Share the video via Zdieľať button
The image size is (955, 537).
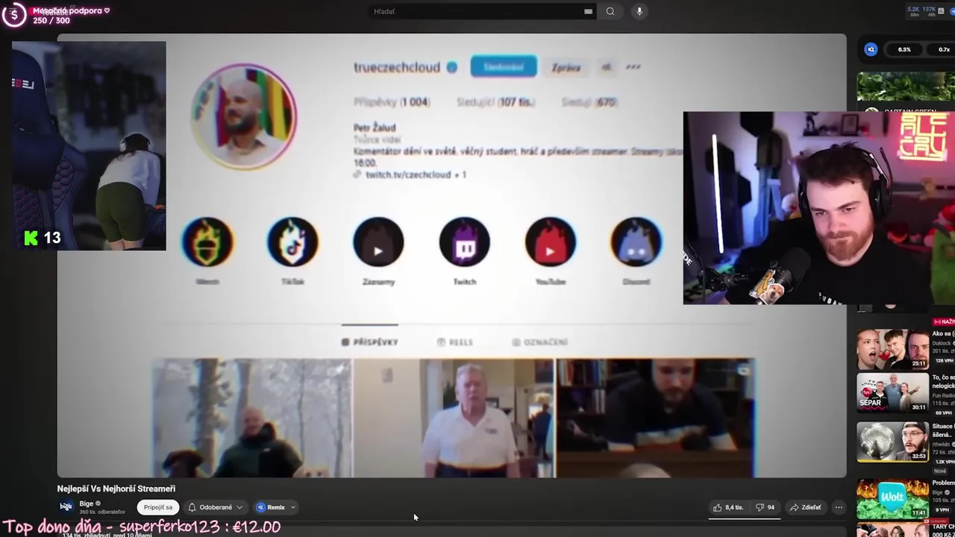[806, 507]
